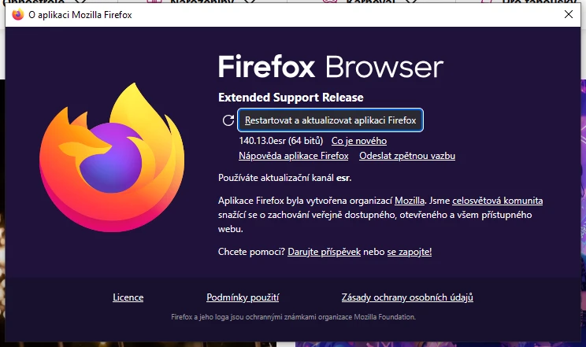The height and width of the screenshot is (347, 586).
Task: Click Restartovat a aktualizovat aplikaci Firefox button
Action: point(330,120)
